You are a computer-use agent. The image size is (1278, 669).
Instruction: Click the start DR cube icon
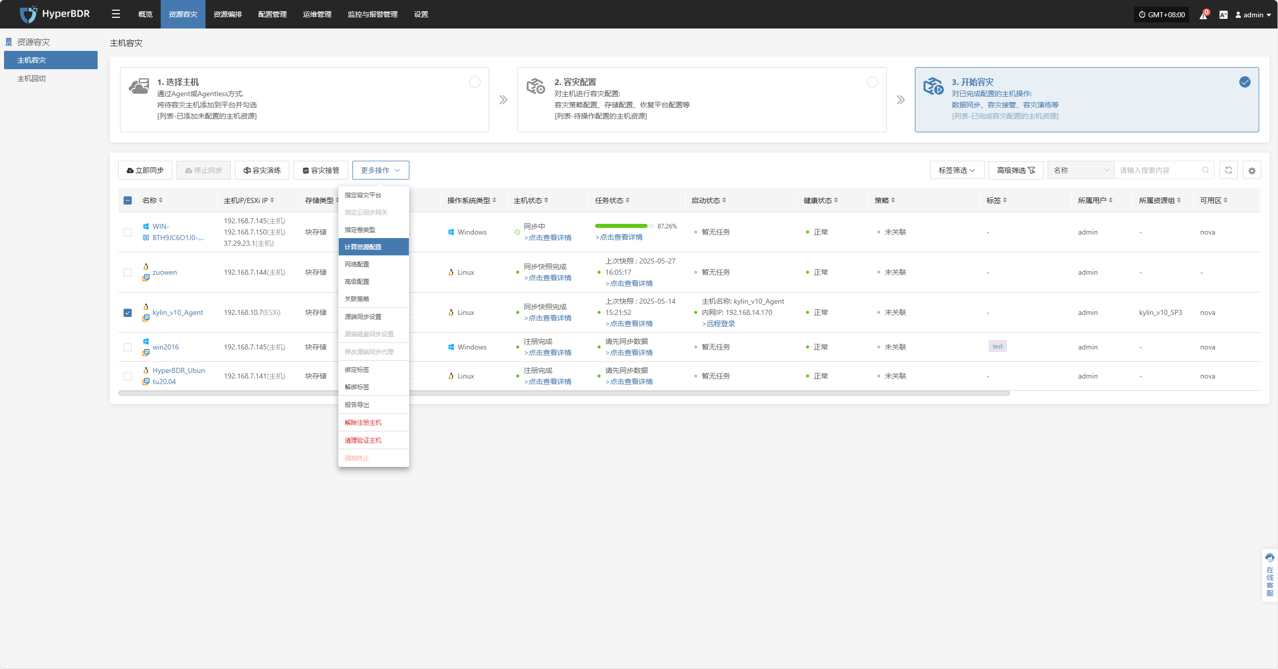(x=933, y=86)
